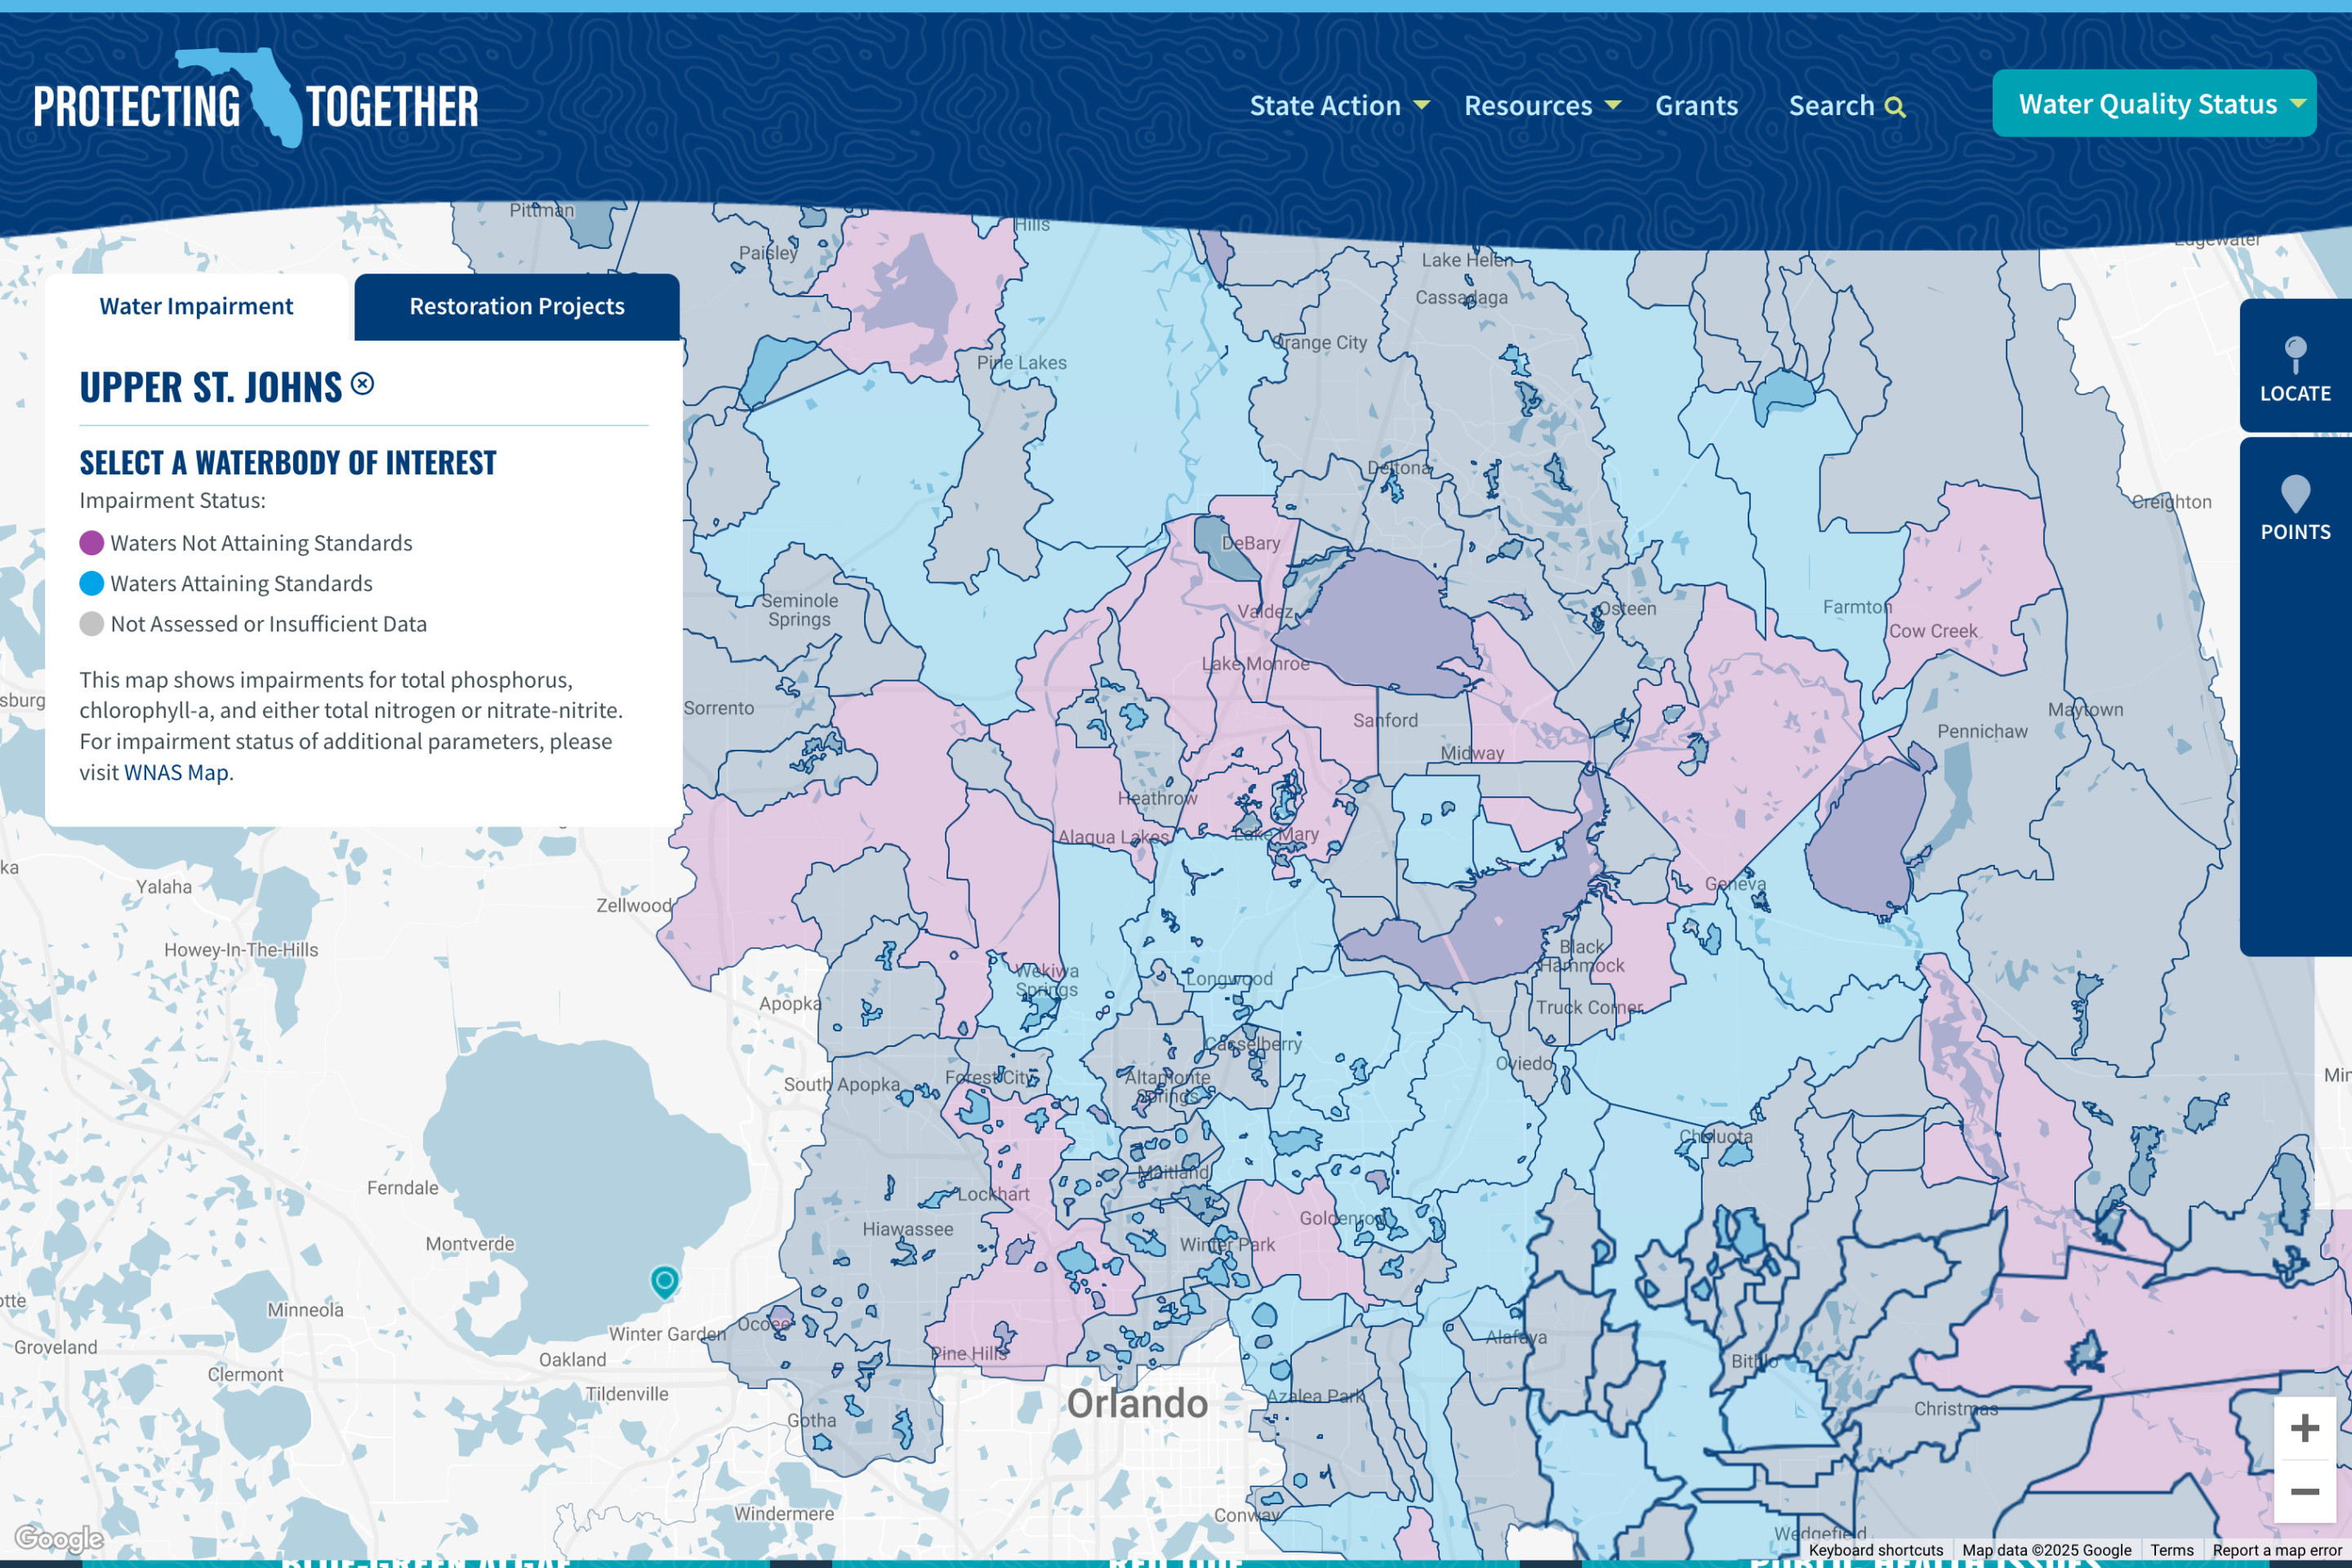This screenshot has height=1568, width=2352.
Task: Open the Water Quality Status dropdown
Action: coord(2153,104)
